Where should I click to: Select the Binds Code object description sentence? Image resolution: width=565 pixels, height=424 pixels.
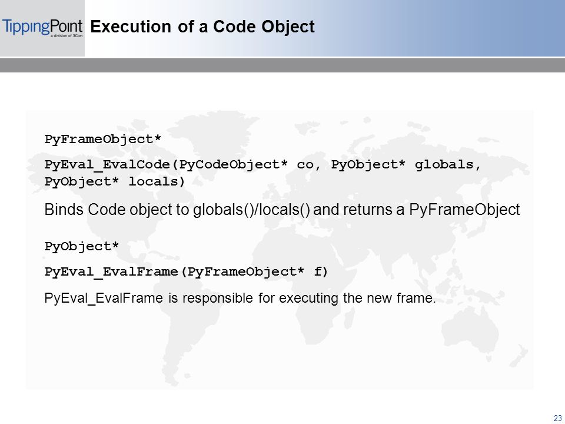tap(282, 210)
